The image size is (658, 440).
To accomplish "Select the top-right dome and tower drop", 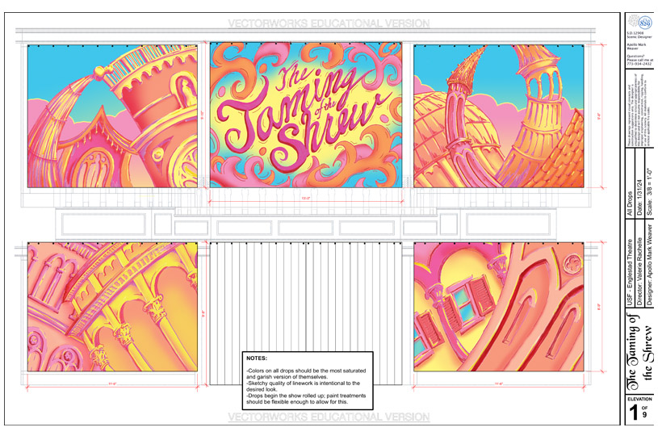I will (498, 115).
